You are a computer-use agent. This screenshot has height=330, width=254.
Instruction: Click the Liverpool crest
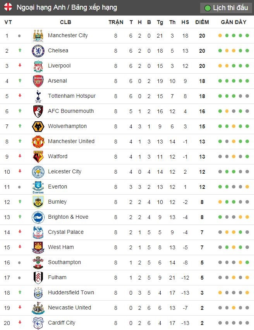(38, 66)
